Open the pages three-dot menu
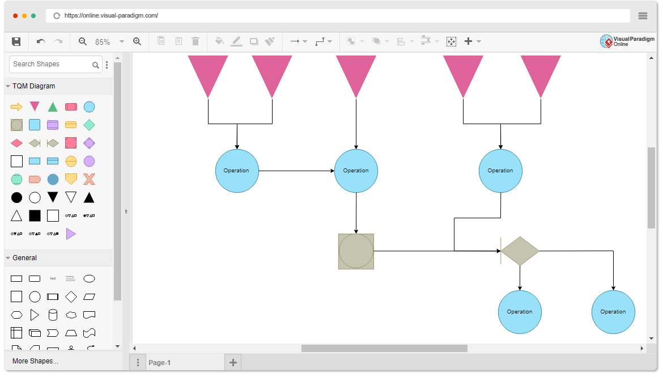Screen dimensions: 663x377 pyautogui.click(x=138, y=363)
